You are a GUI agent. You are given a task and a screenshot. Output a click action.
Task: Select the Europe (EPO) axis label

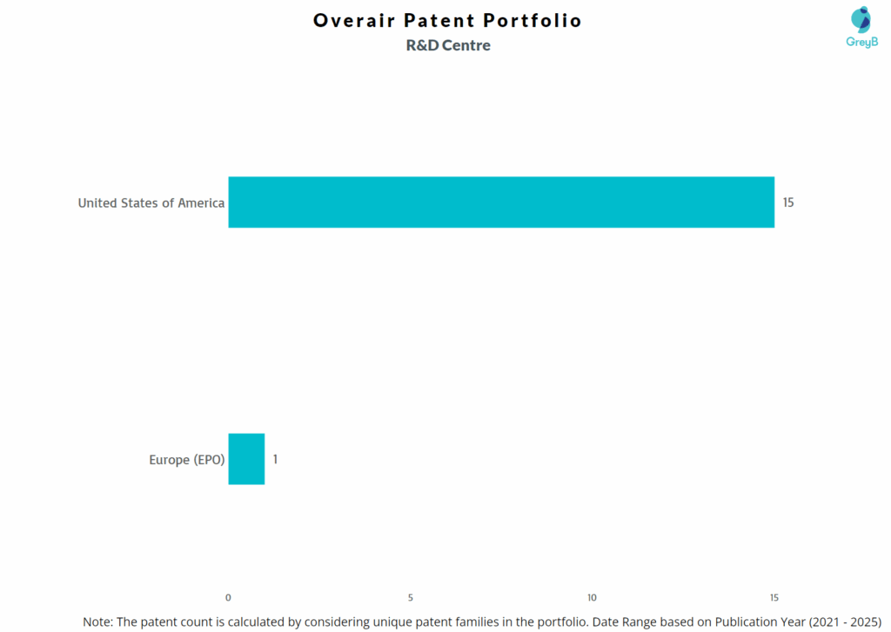tap(186, 460)
